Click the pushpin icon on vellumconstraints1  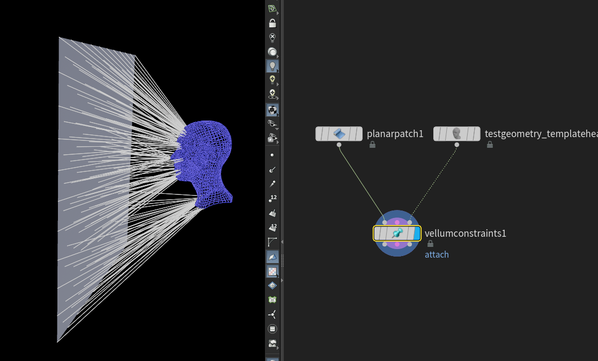[x=397, y=233]
